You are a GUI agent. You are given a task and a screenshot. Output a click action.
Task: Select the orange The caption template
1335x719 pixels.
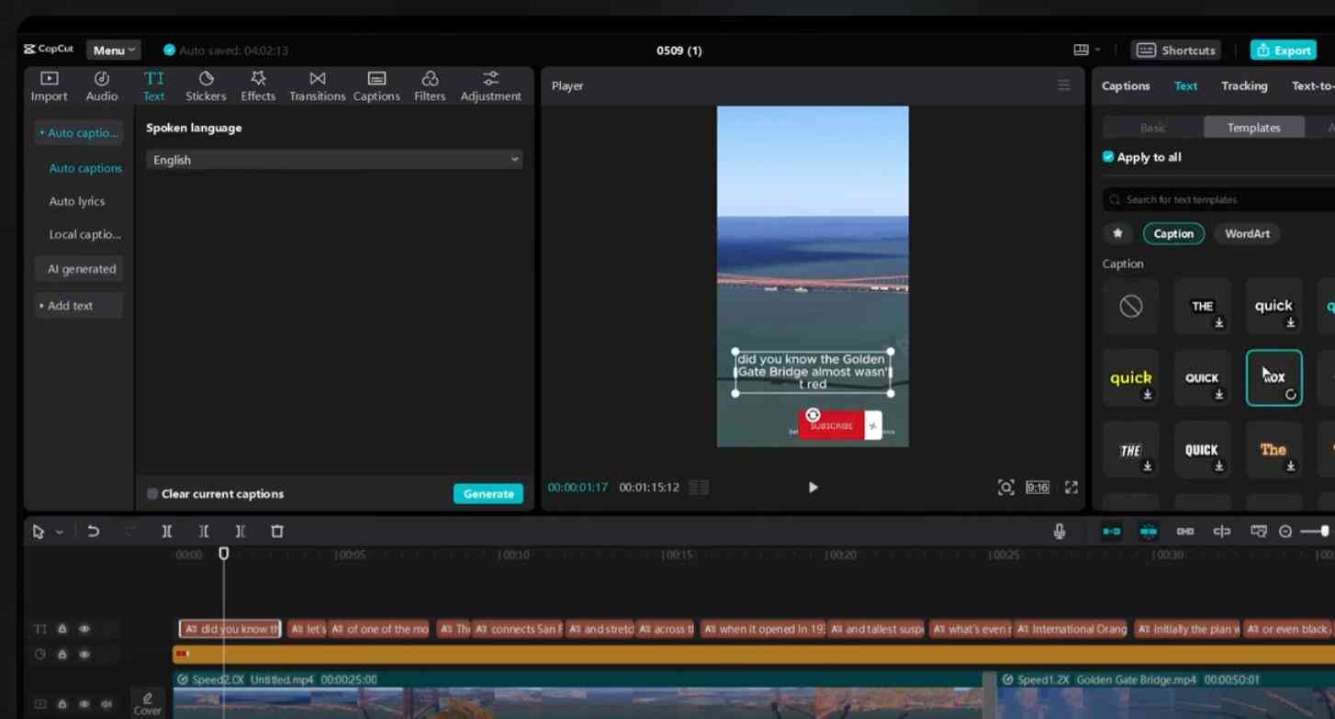point(1273,450)
